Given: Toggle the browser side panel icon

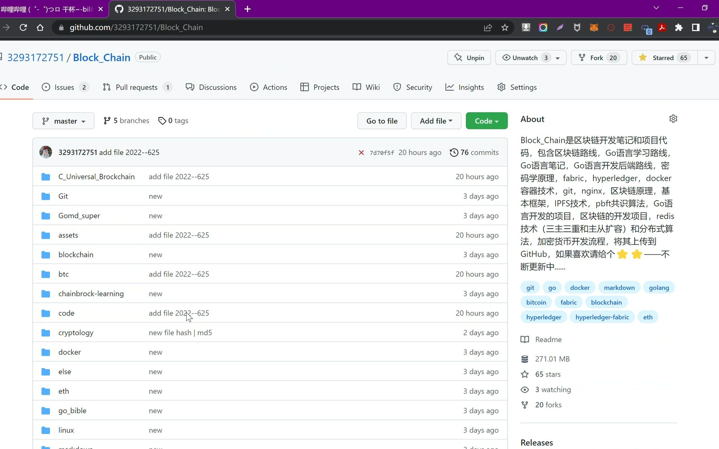Looking at the screenshot, I should tap(696, 27).
